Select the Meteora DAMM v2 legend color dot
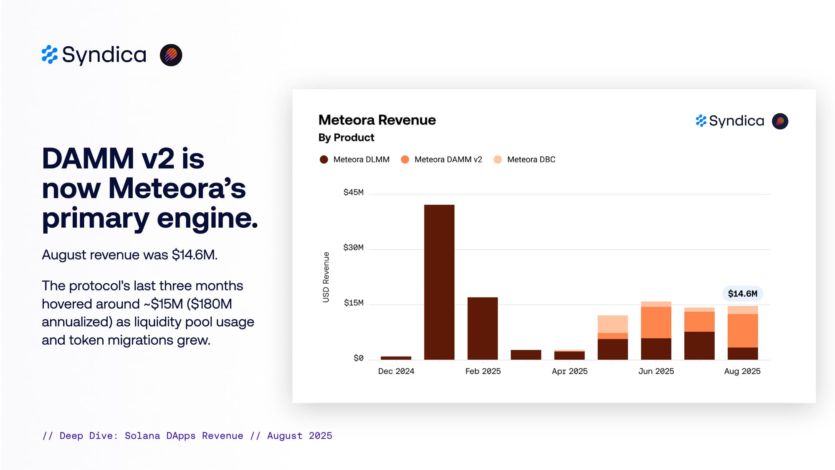This screenshot has height=470, width=835. point(405,160)
